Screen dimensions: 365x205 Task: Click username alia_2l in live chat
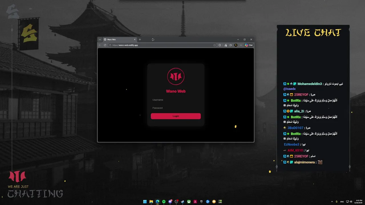click(299, 111)
